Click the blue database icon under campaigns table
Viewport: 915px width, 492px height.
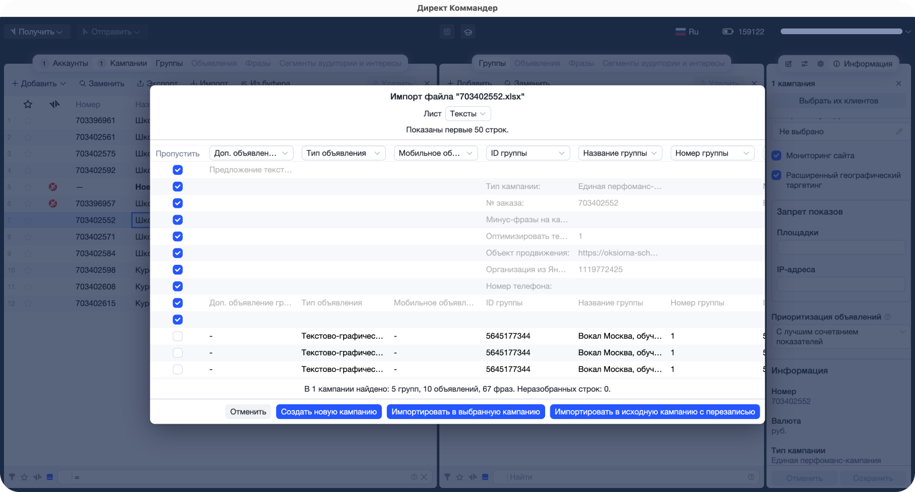pyautogui.click(x=50, y=477)
